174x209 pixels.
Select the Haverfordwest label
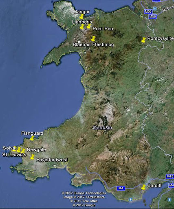(x=52, y=160)
